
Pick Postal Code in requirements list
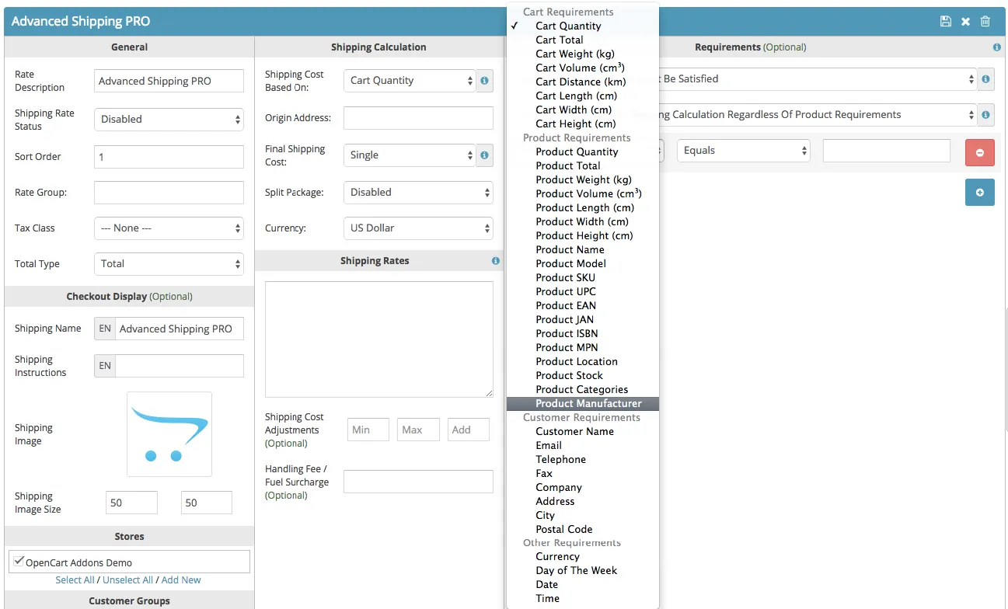(563, 529)
